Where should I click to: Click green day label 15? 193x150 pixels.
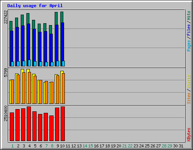(90, 146)
